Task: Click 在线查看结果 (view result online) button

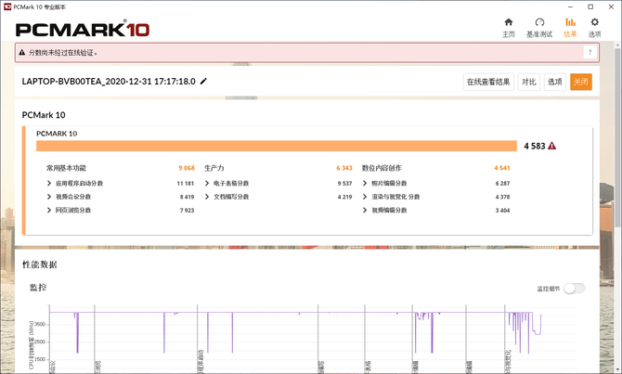Action: tap(488, 82)
